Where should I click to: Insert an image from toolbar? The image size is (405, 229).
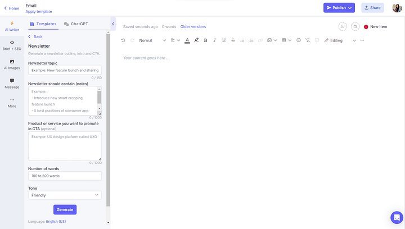[x=269, y=40]
